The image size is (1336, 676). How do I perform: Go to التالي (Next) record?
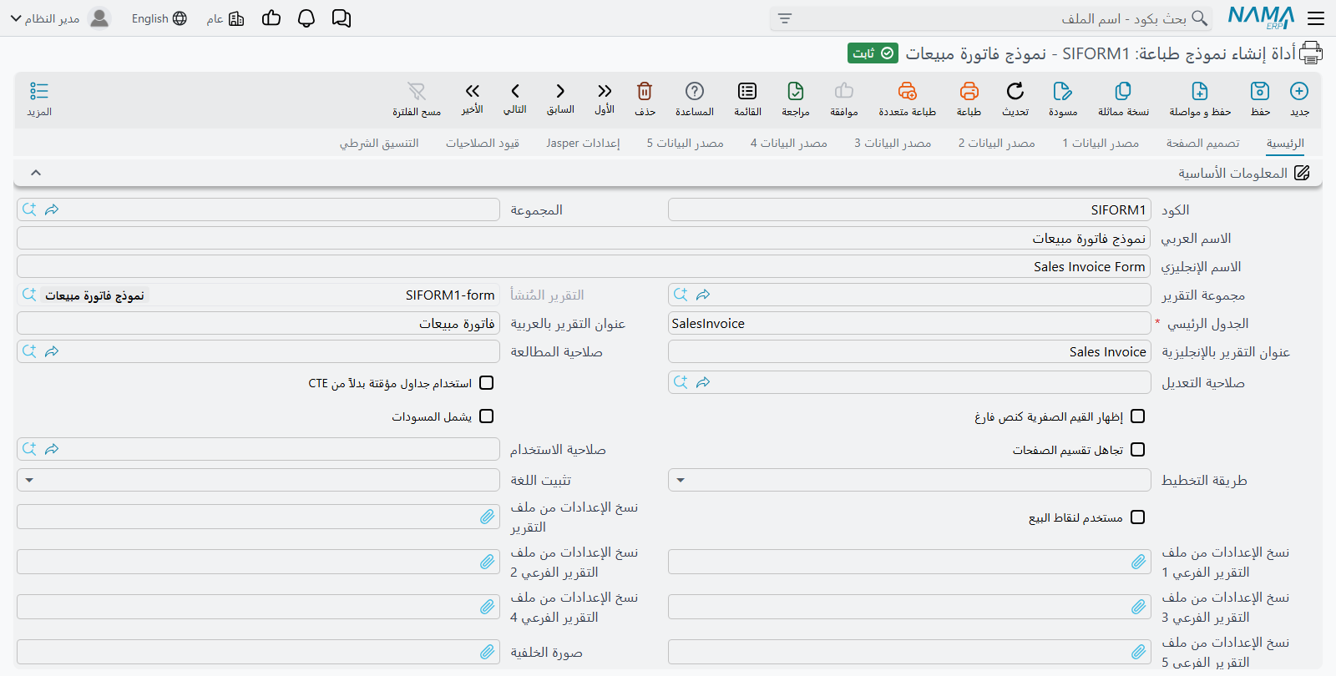[515, 91]
